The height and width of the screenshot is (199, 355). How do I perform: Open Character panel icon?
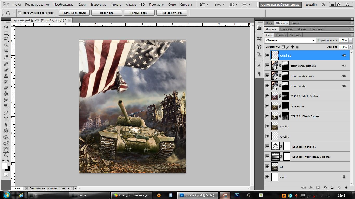point(259,66)
